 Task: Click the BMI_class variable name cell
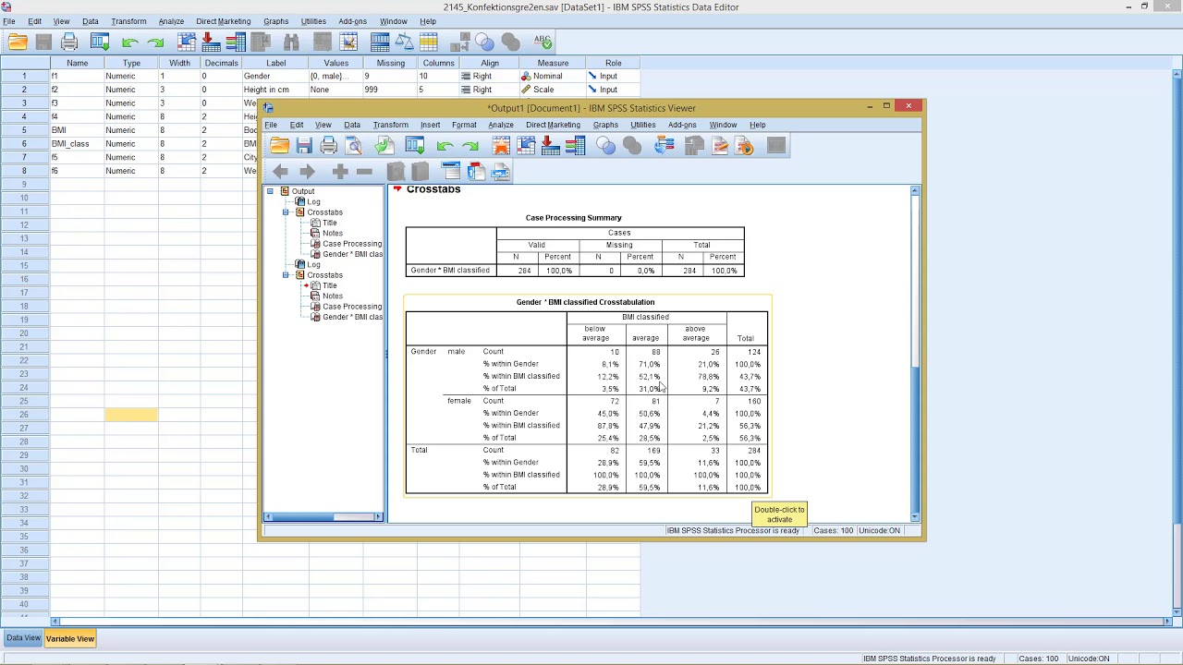[78, 144]
